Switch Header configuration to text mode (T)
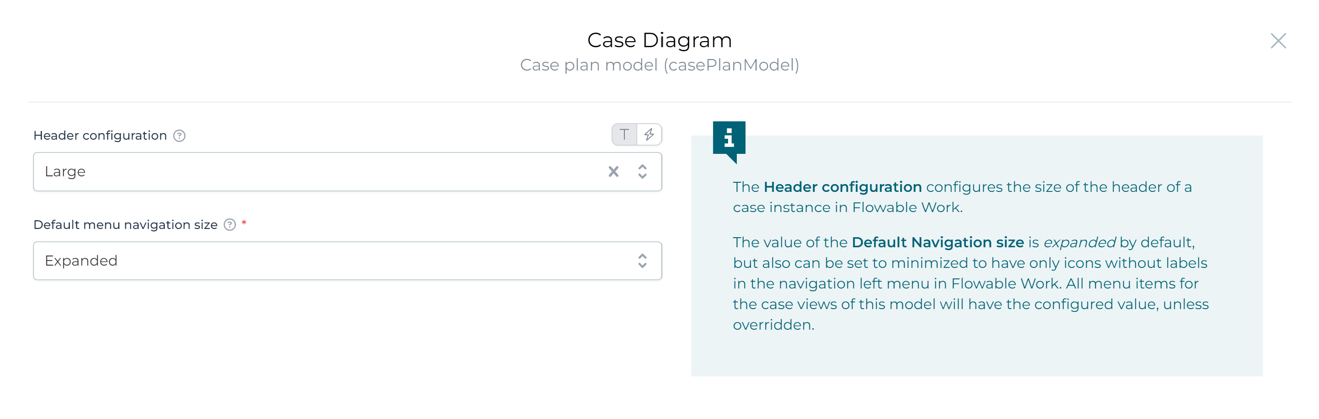 click(624, 135)
